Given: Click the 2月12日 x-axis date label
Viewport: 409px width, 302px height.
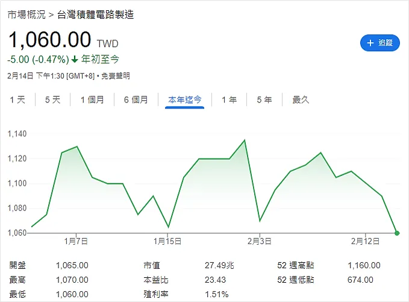Looking at the screenshot, I should pyautogui.click(x=365, y=241).
